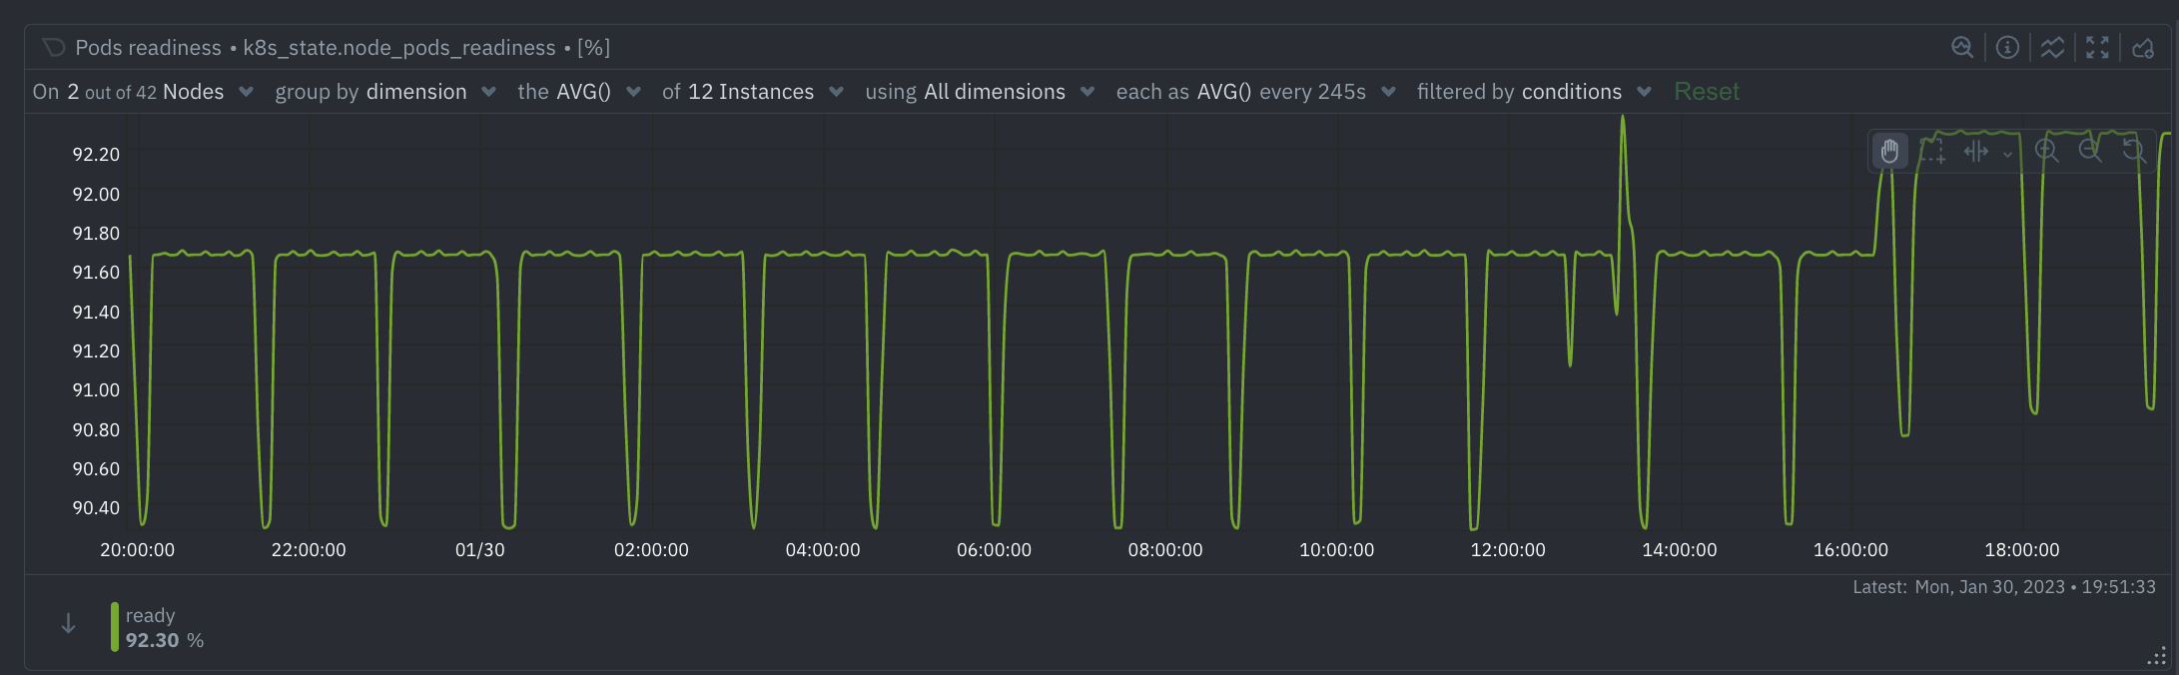Click the 20:00:00 time axis label
This screenshot has height=675, width=2179.
138,550
